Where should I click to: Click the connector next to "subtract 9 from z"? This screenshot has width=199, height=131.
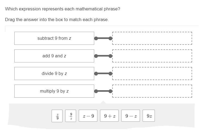[103, 38]
